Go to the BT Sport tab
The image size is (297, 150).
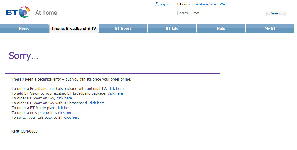(x=123, y=29)
